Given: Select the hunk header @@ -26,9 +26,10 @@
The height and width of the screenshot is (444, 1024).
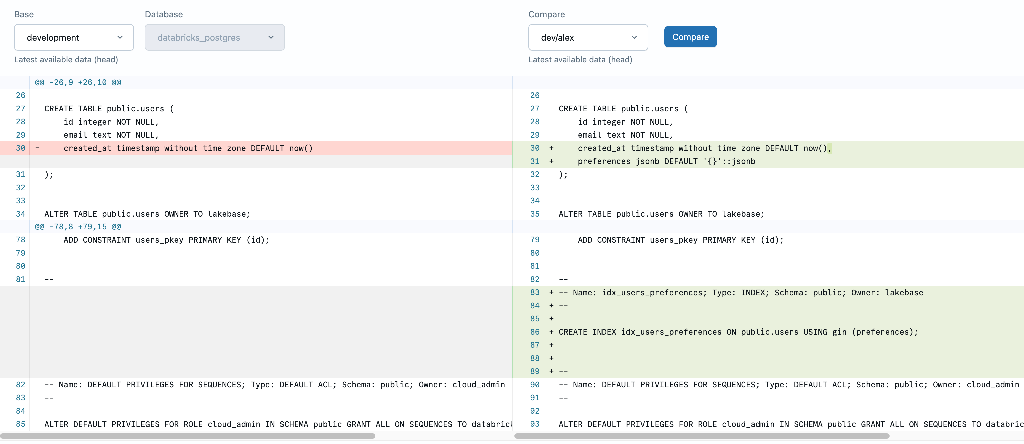Looking at the screenshot, I should tap(78, 82).
